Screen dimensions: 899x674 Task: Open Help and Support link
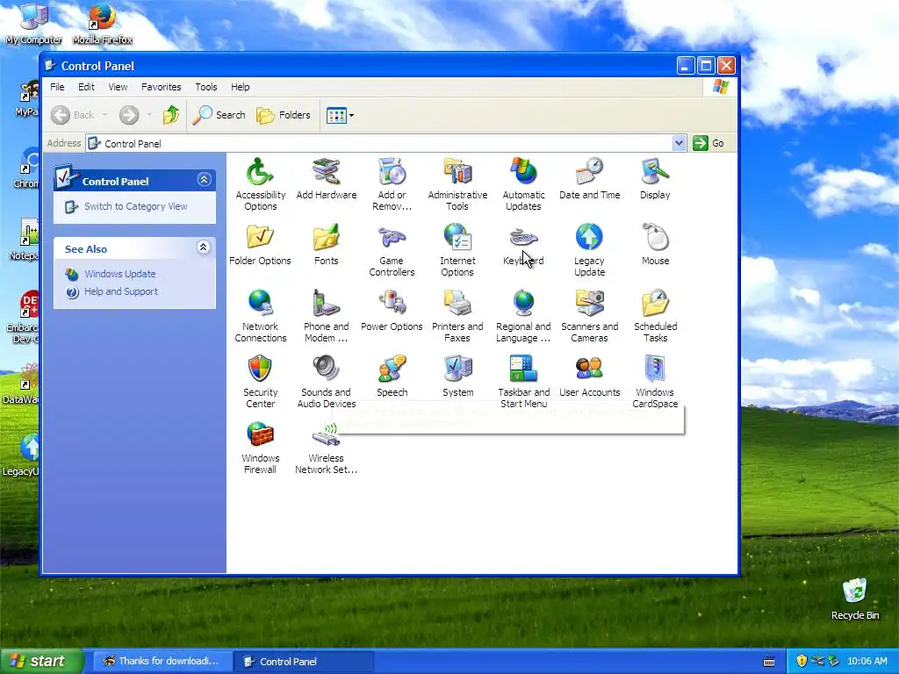pyautogui.click(x=121, y=291)
